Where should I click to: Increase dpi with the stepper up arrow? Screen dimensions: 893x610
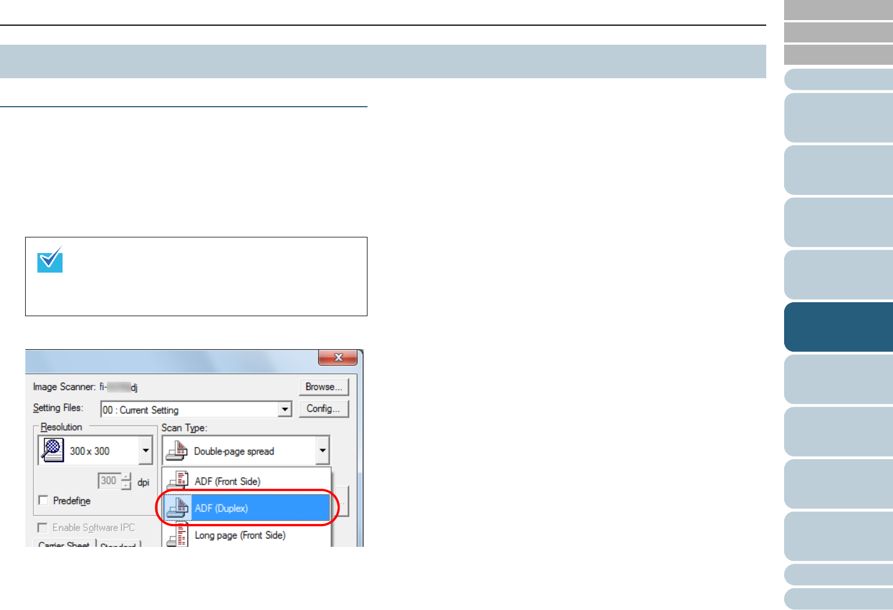(x=126, y=477)
